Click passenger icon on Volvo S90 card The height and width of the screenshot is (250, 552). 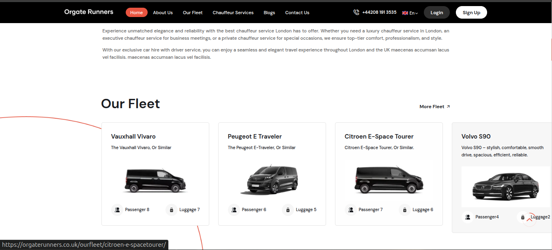pyautogui.click(x=468, y=217)
